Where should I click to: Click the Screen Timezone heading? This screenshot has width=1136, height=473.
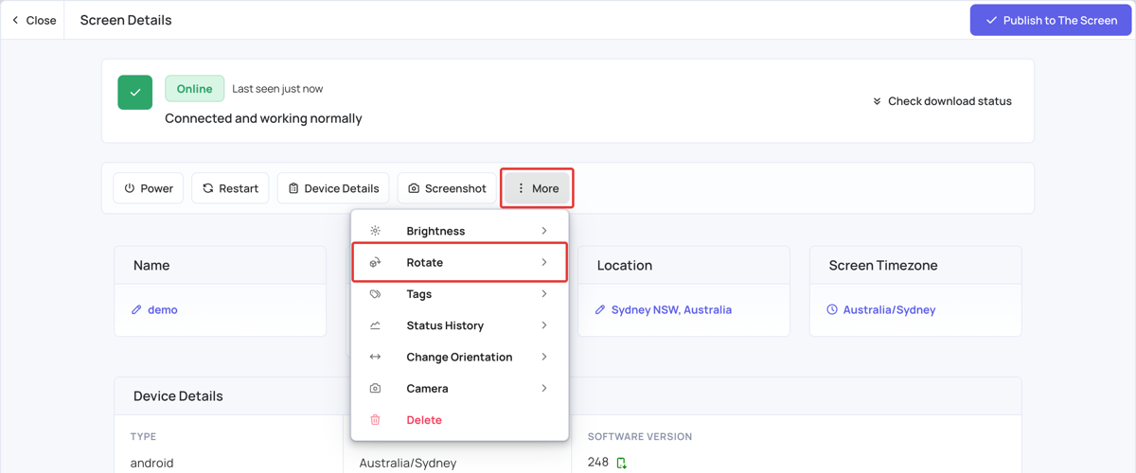883,265
